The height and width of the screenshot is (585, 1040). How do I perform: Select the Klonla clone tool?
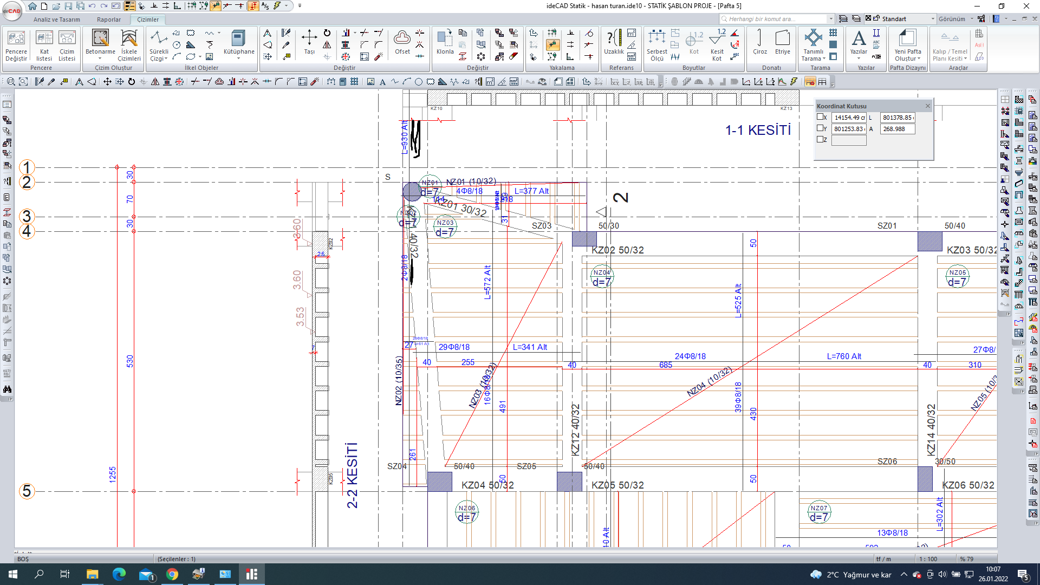pyautogui.click(x=445, y=42)
